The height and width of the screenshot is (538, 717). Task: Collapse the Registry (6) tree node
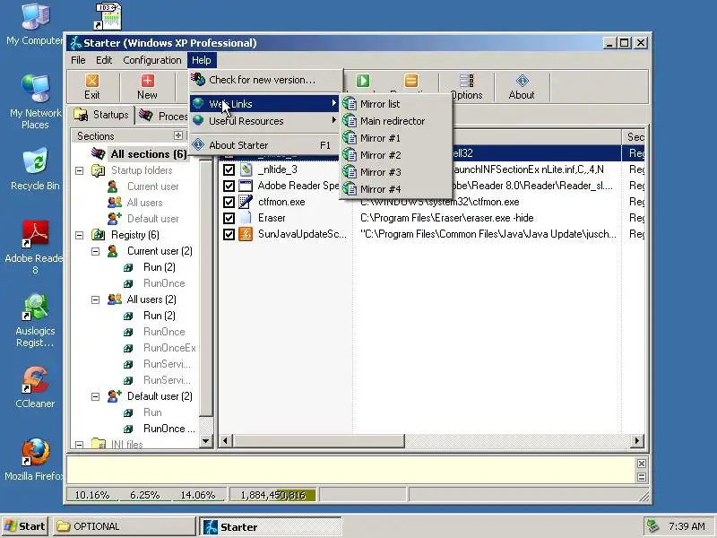click(79, 235)
